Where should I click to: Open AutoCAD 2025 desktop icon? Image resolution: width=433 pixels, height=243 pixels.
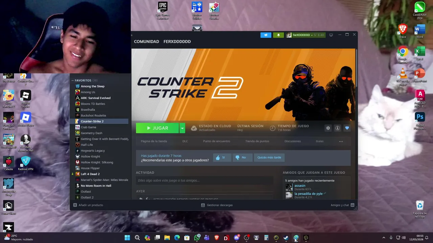[x=419, y=99]
